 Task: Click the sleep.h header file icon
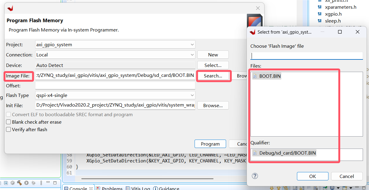pyautogui.click(x=320, y=21)
